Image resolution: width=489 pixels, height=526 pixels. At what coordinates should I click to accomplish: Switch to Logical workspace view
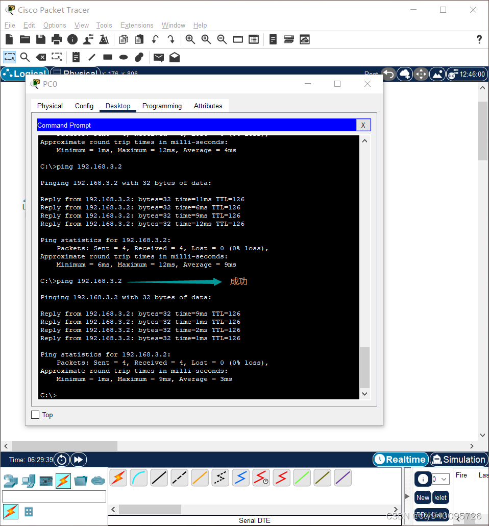pos(25,73)
